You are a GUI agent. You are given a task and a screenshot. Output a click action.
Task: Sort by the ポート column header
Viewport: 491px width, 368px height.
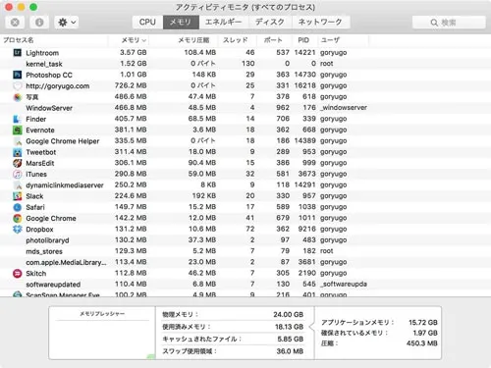(273, 40)
